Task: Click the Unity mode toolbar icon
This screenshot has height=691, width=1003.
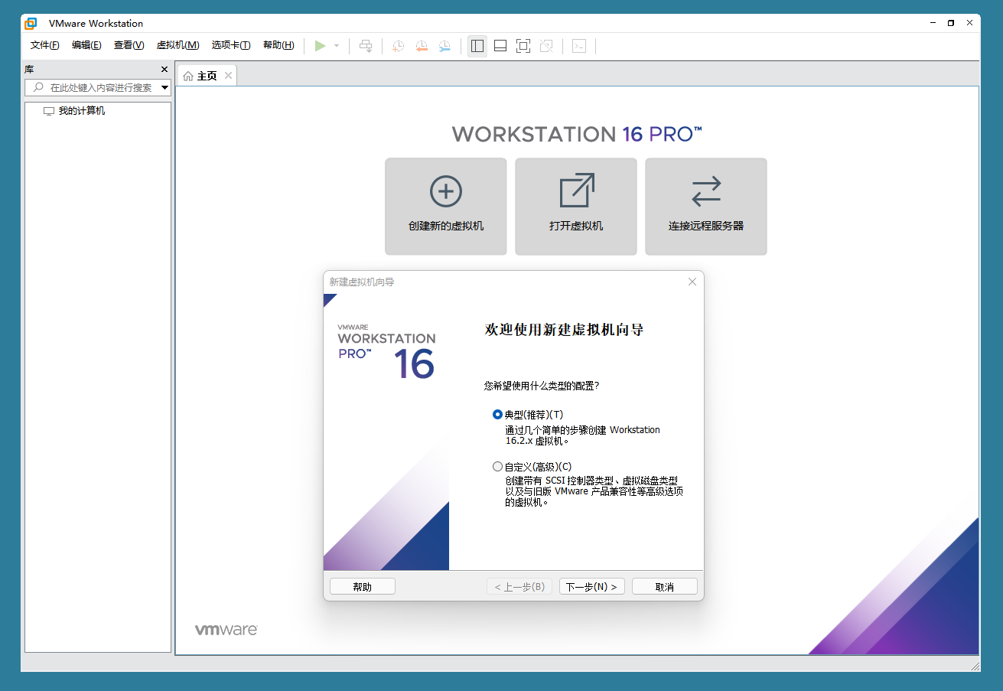Action: (546, 46)
